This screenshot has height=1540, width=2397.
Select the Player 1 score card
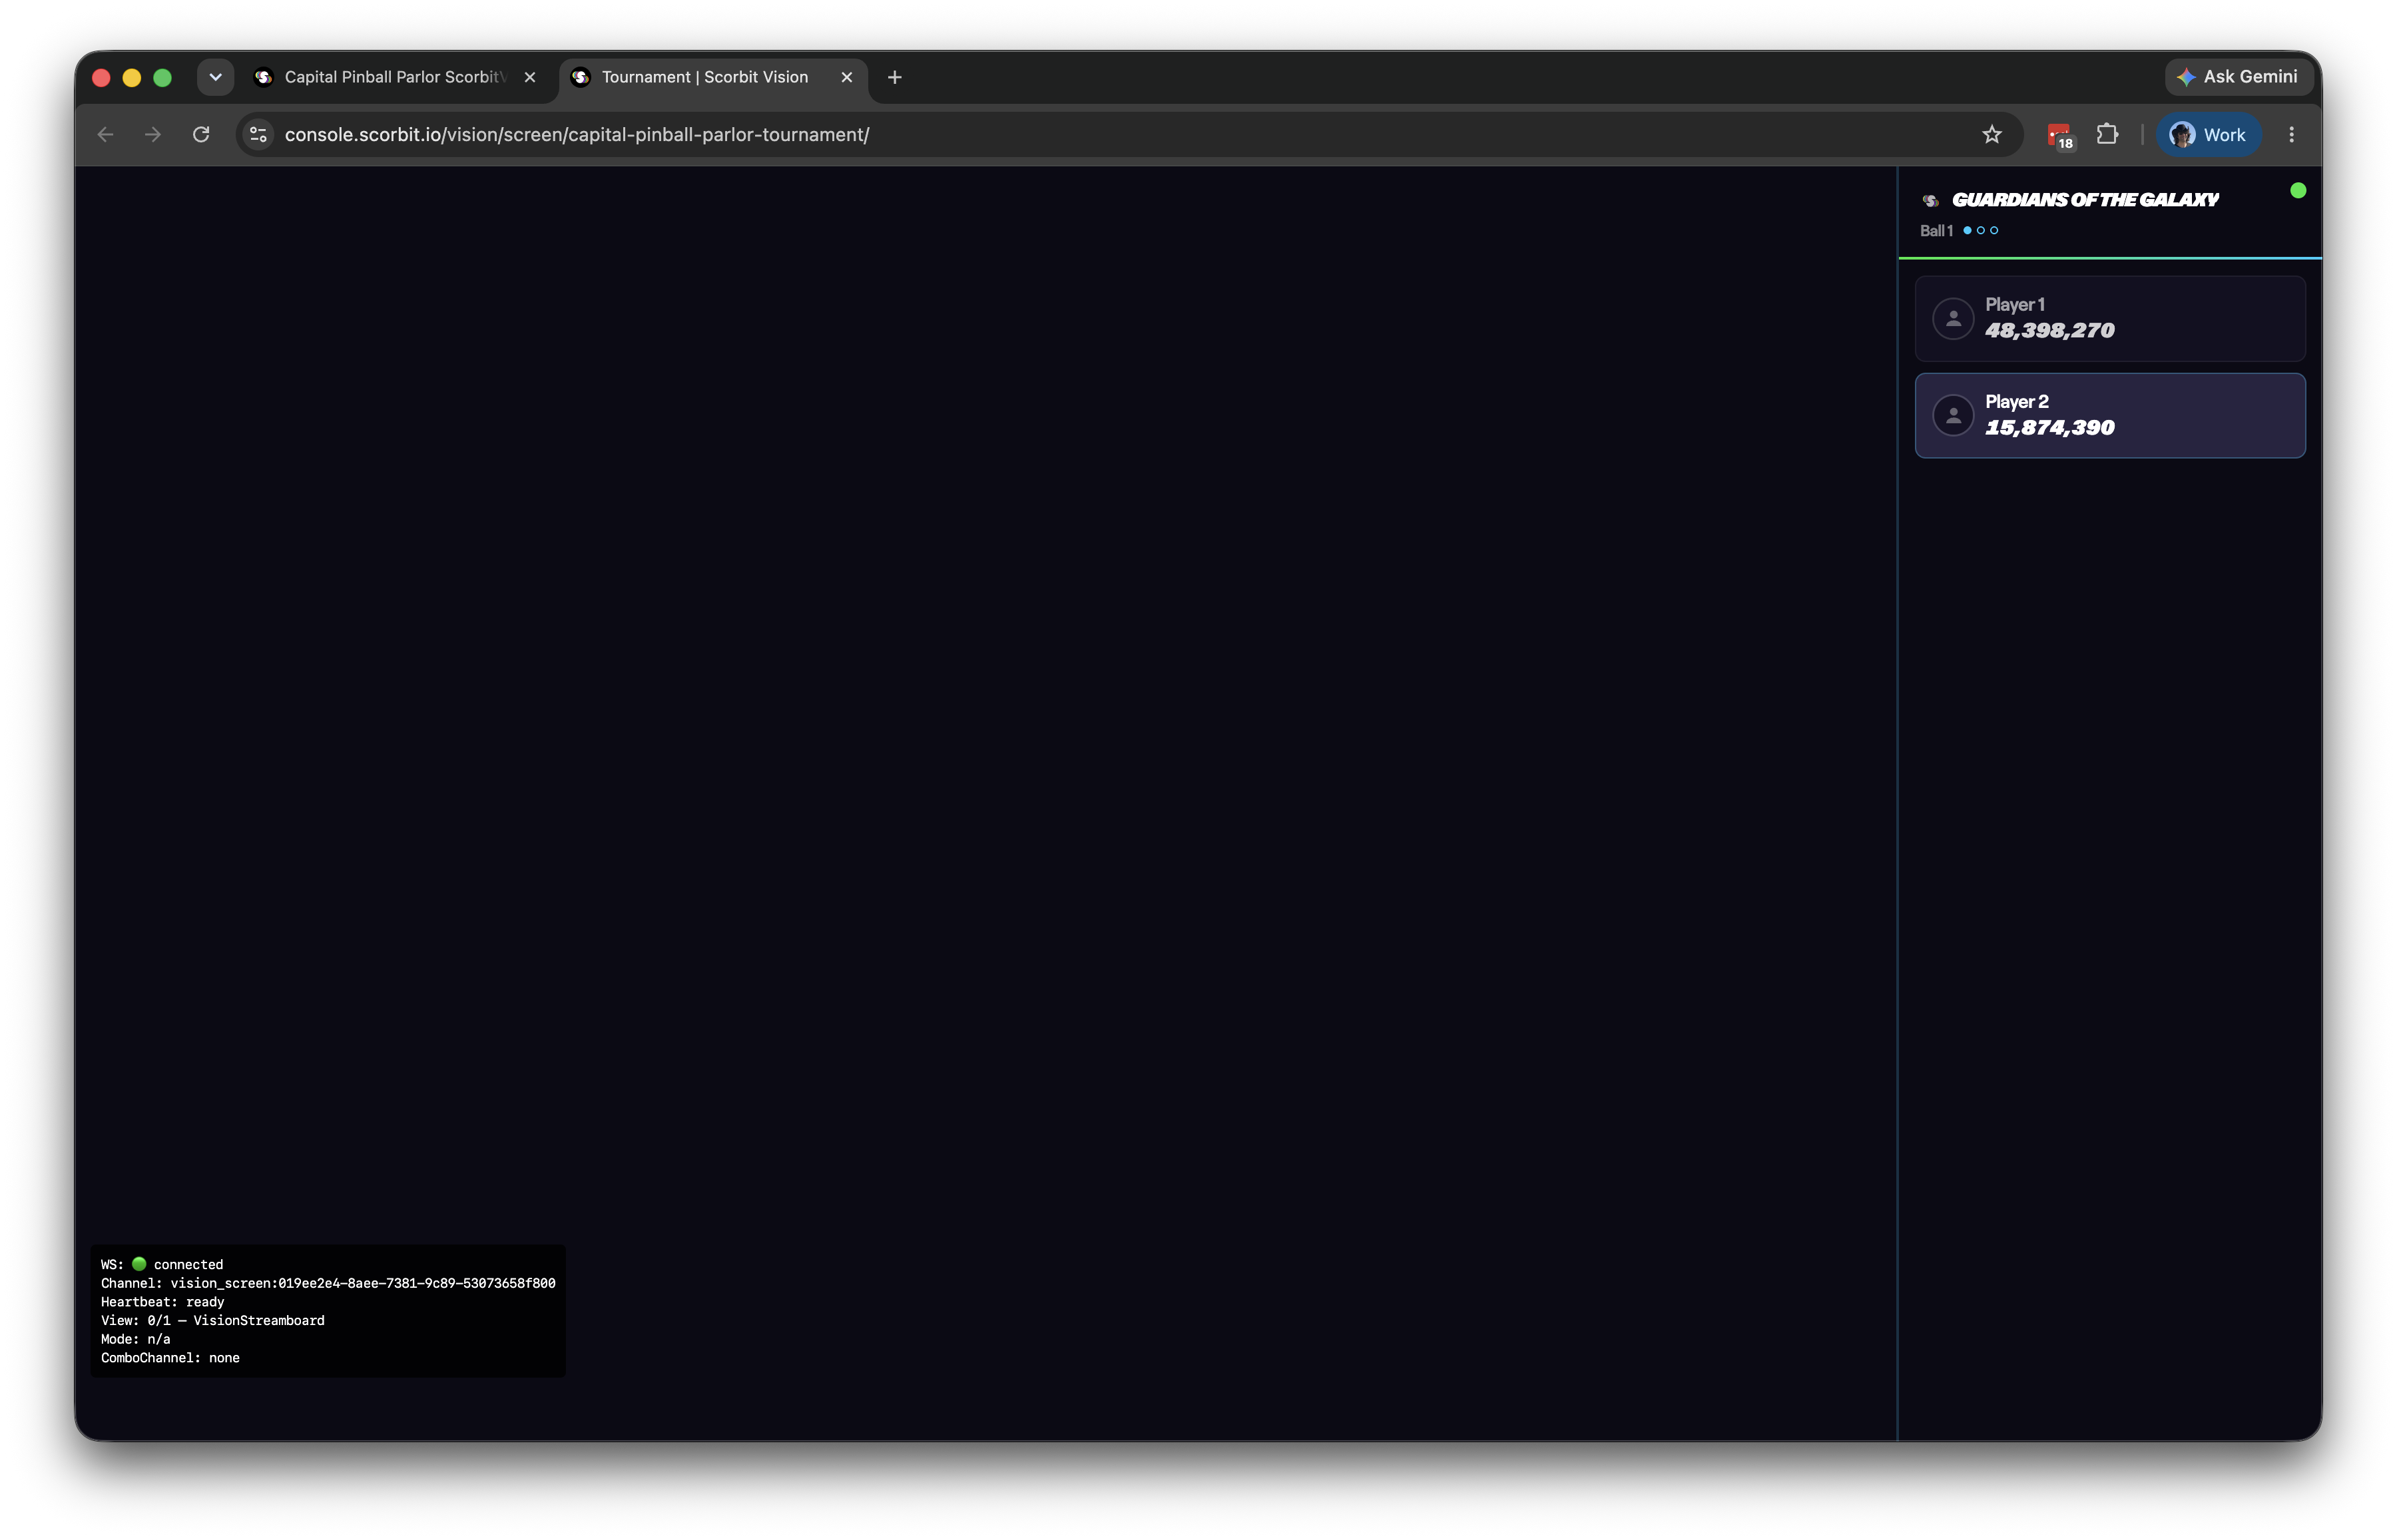pos(2109,319)
